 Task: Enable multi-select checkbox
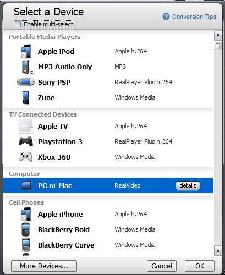18,24
